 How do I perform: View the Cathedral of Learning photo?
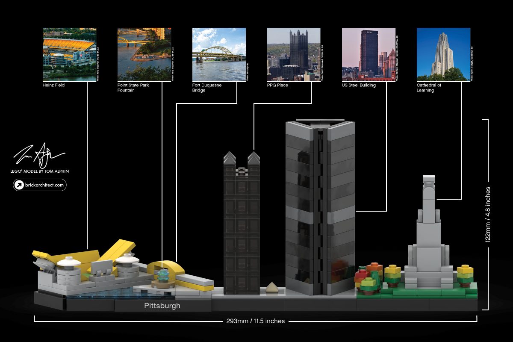(x=442, y=53)
